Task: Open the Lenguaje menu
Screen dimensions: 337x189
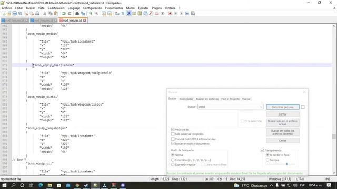Action: (x=74, y=8)
